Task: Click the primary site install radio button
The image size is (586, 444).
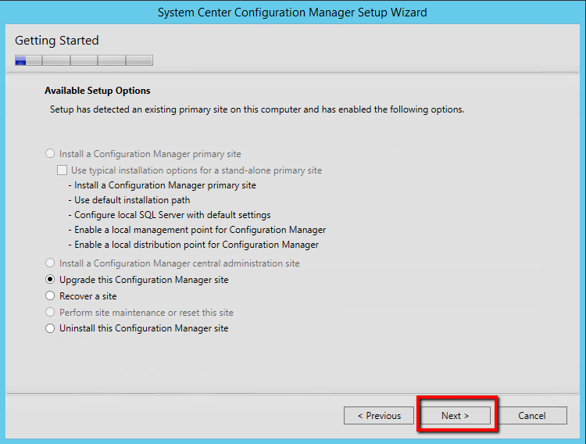Action: pyautogui.click(x=51, y=154)
